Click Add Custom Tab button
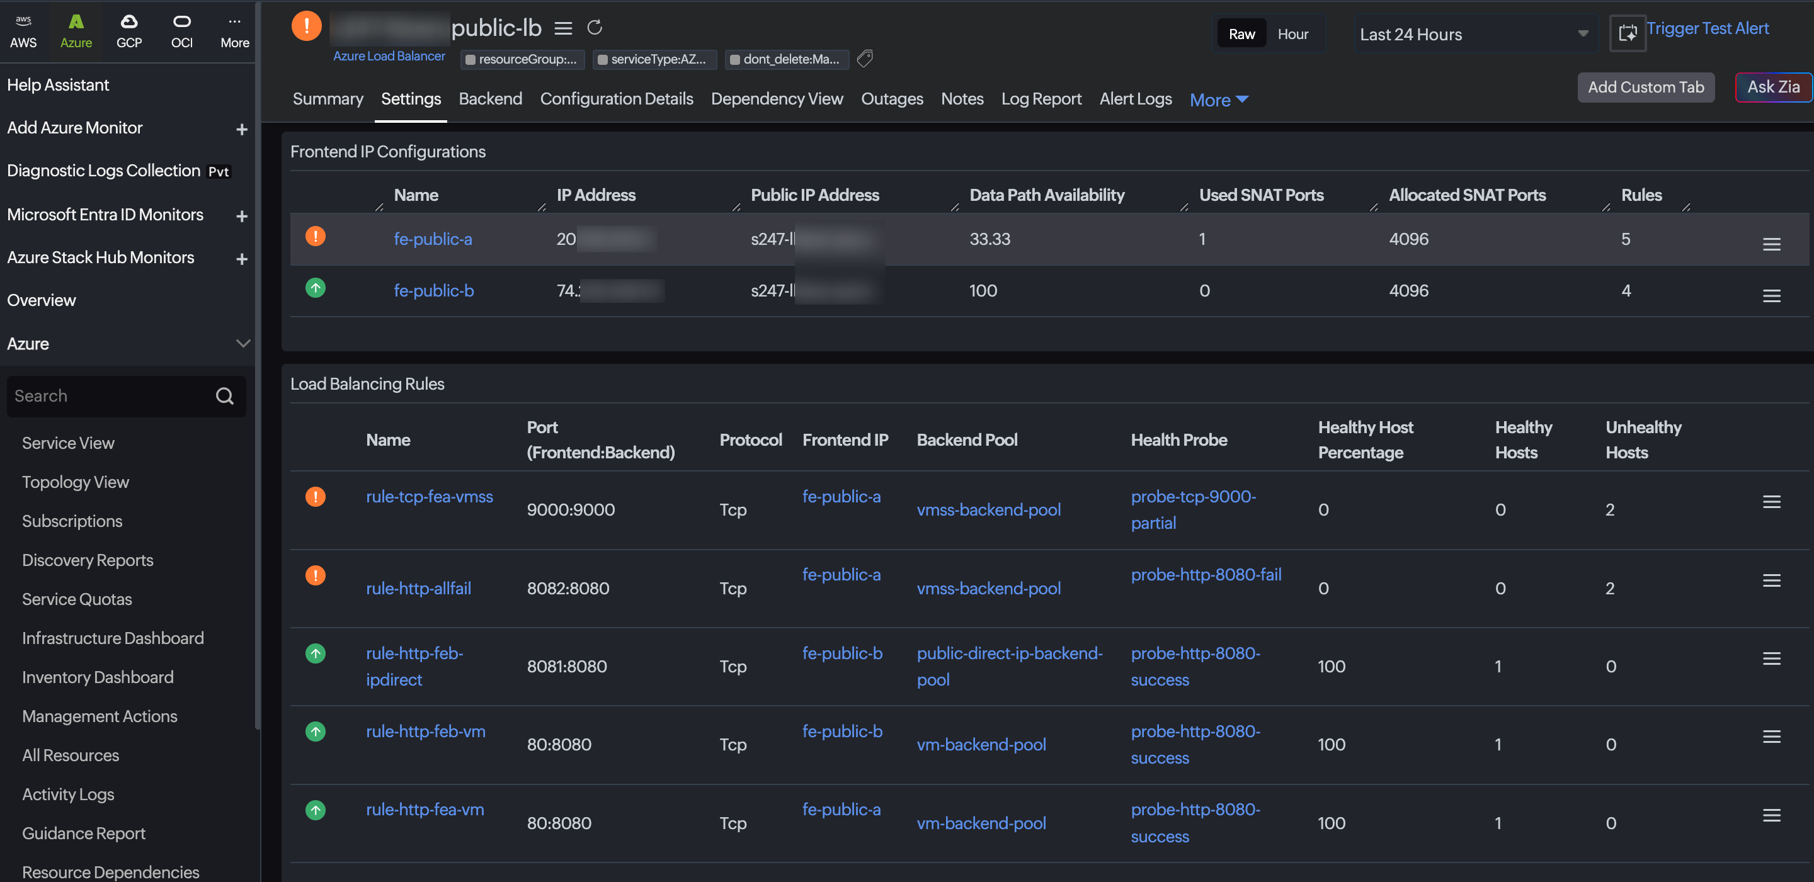The width and height of the screenshot is (1814, 882). tap(1646, 88)
